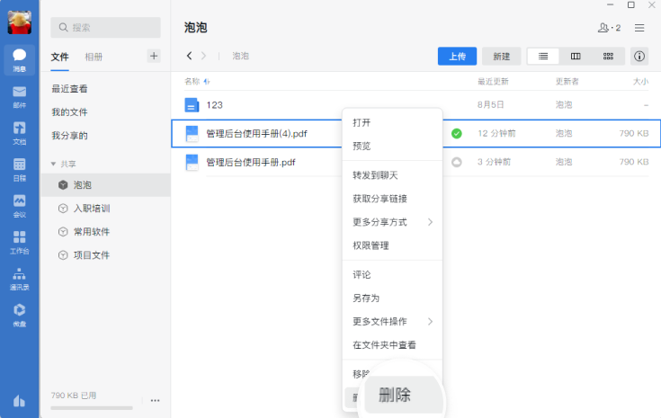
Task: Open the 工作台 workbench icon
Action: (20, 243)
